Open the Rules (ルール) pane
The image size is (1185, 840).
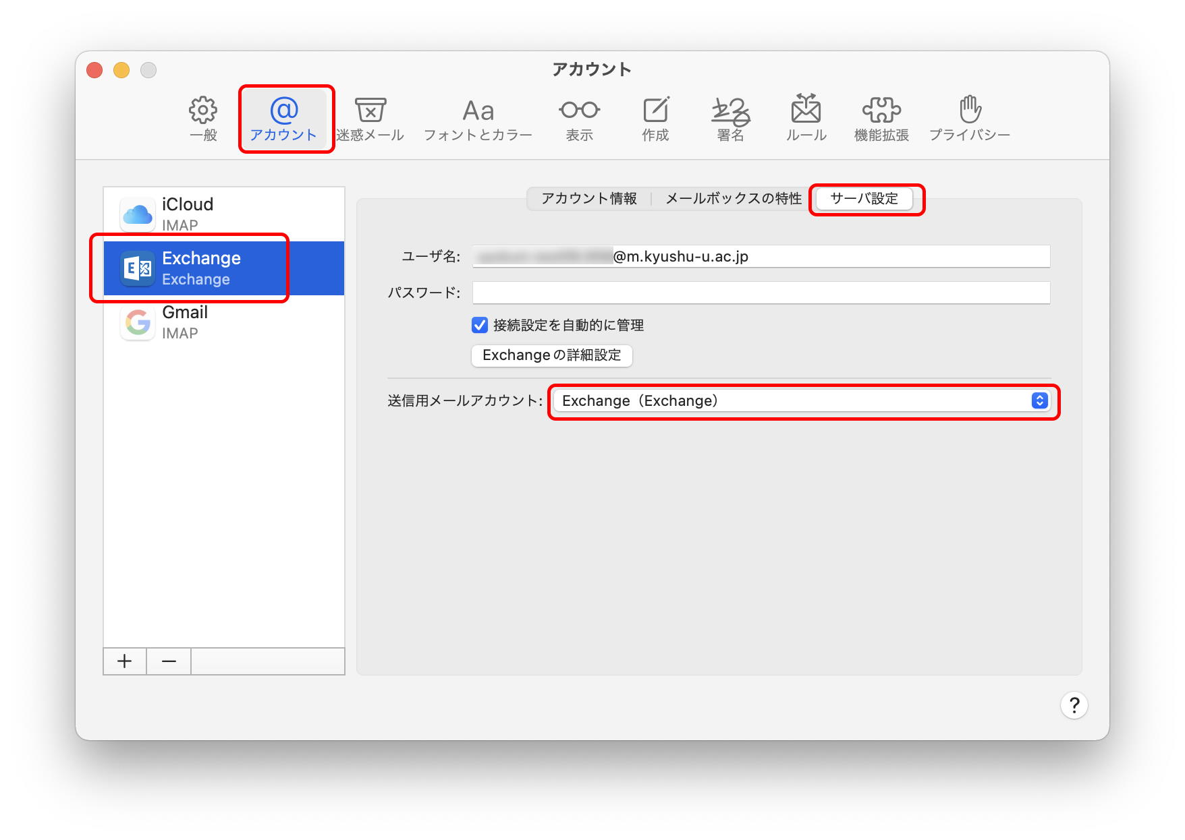pos(806,119)
